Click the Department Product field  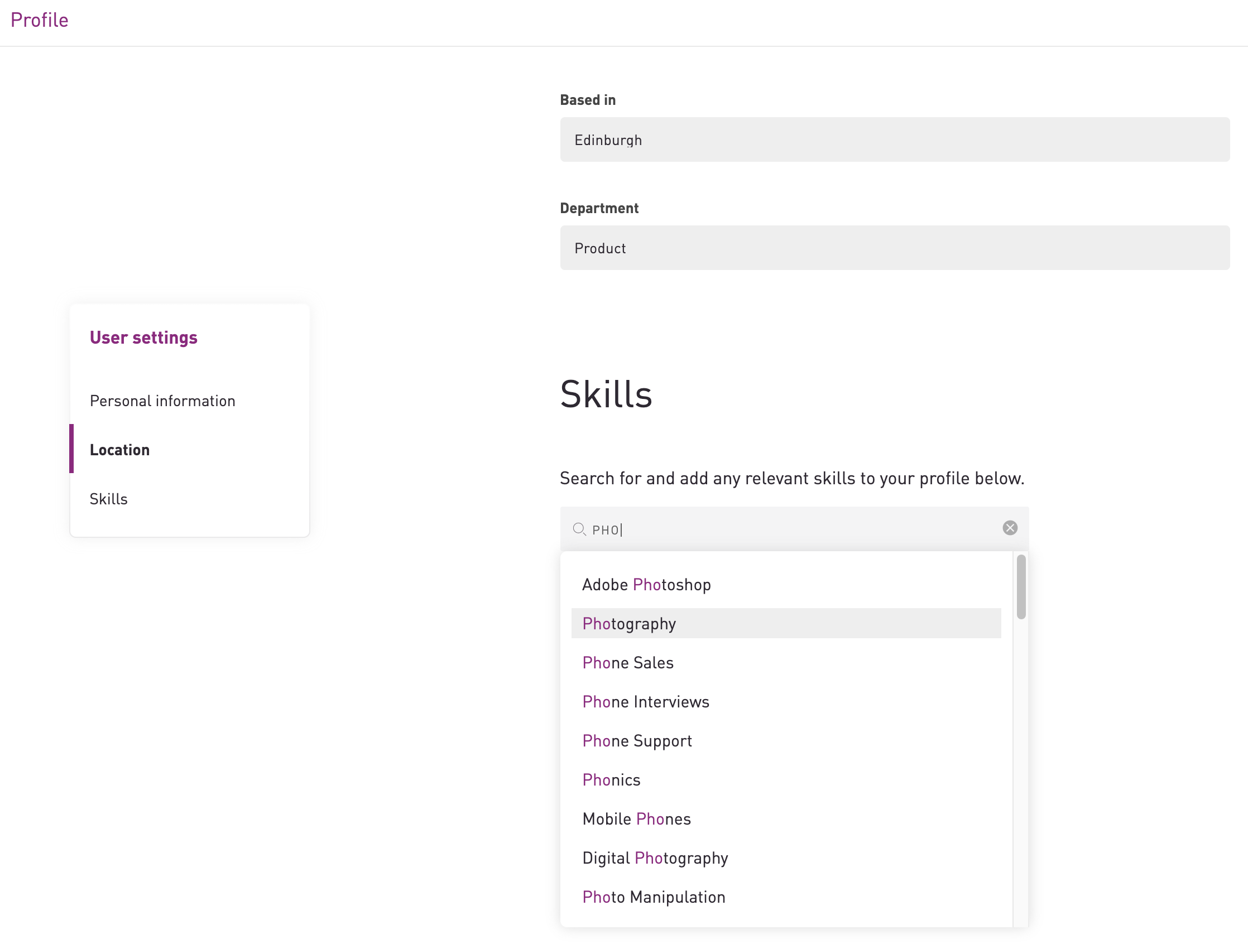(894, 248)
